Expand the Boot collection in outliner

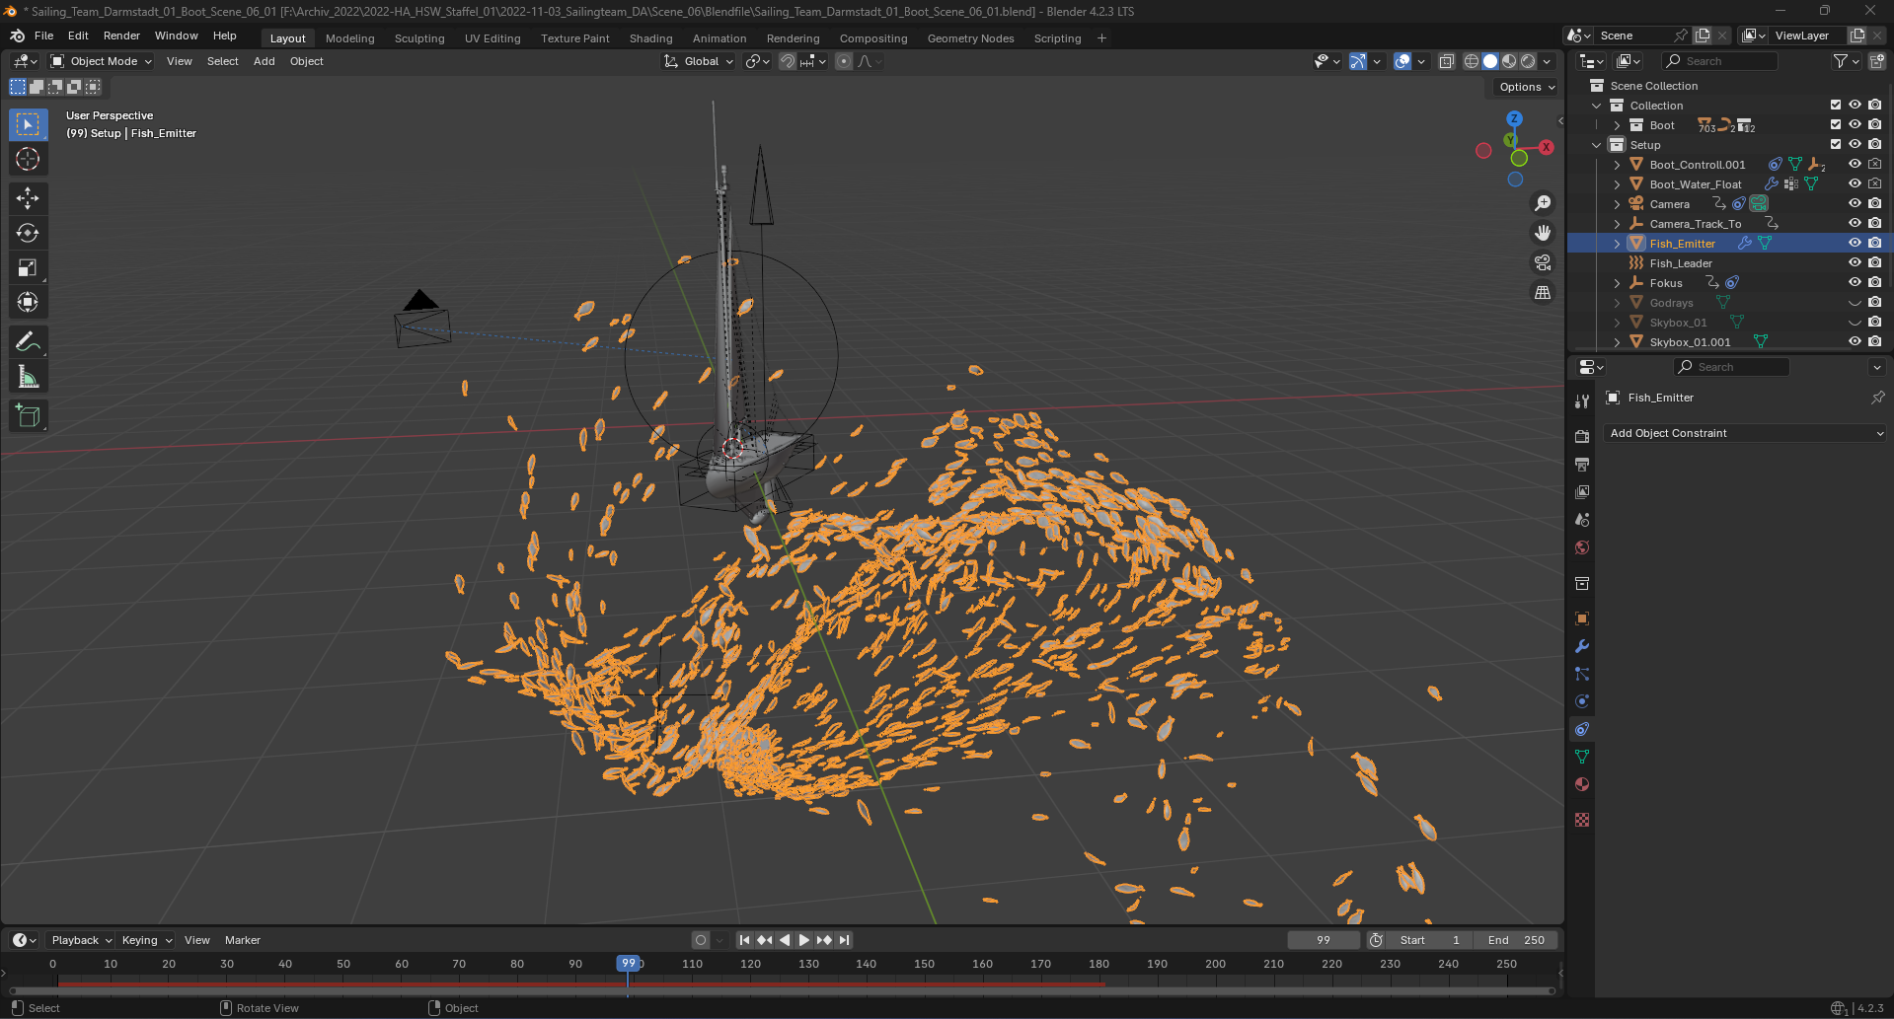(1617, 125)
